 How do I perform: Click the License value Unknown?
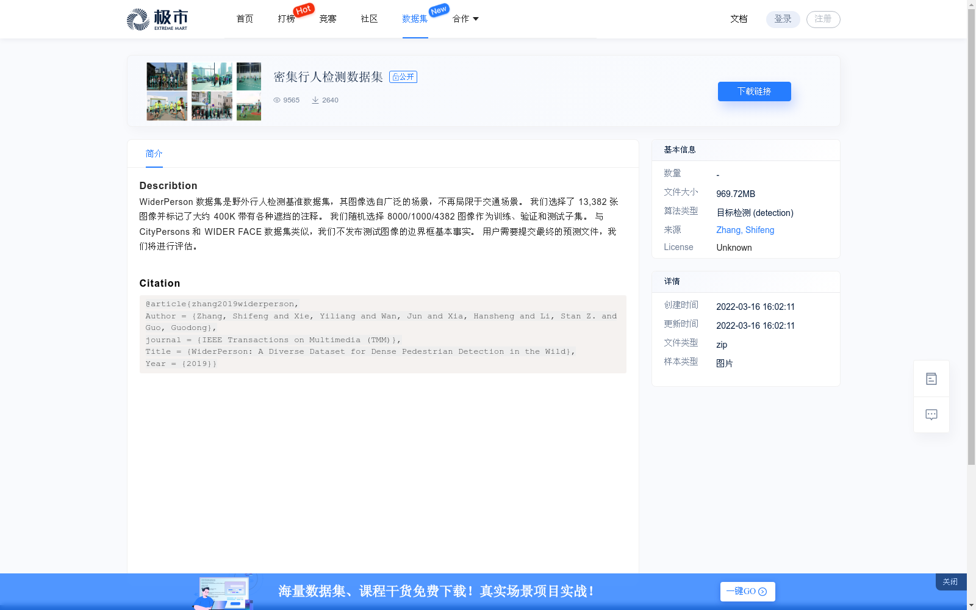coord(734,248)
